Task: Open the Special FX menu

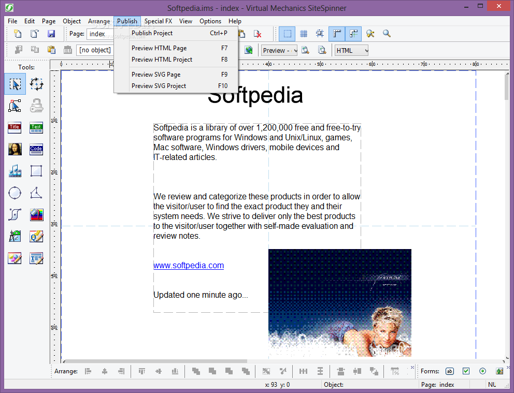Action: (x=159, y=21)
